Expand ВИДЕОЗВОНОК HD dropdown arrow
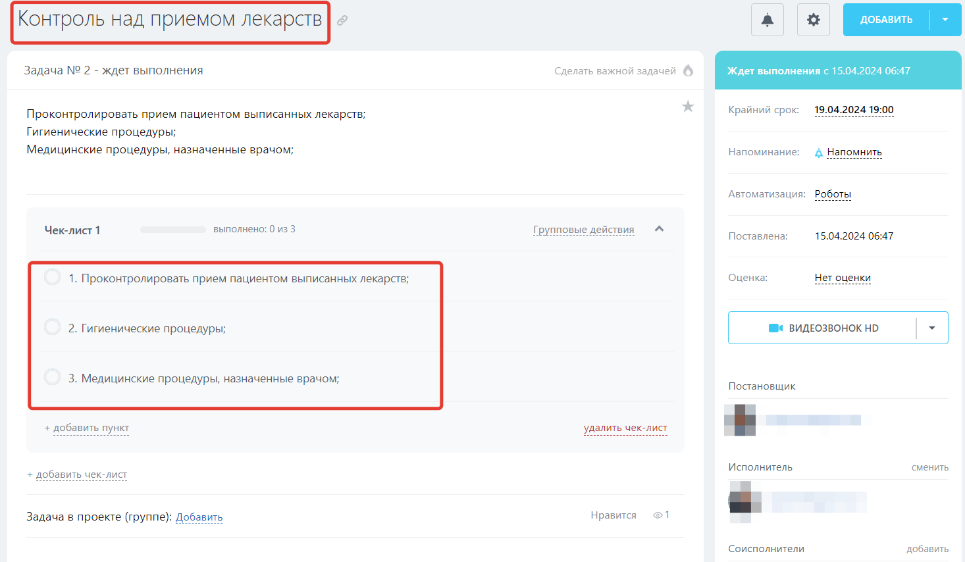 pos(932,328)
